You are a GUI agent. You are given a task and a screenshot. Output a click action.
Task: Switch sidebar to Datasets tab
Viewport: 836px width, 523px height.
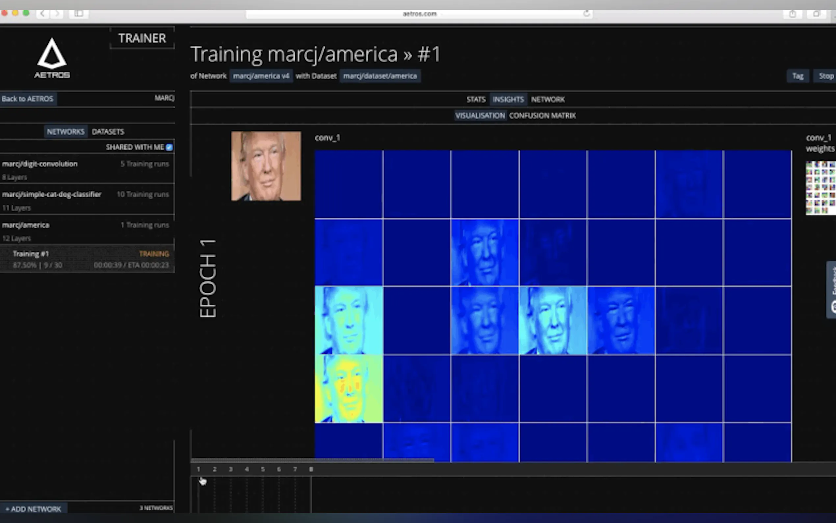pos(108,132)
